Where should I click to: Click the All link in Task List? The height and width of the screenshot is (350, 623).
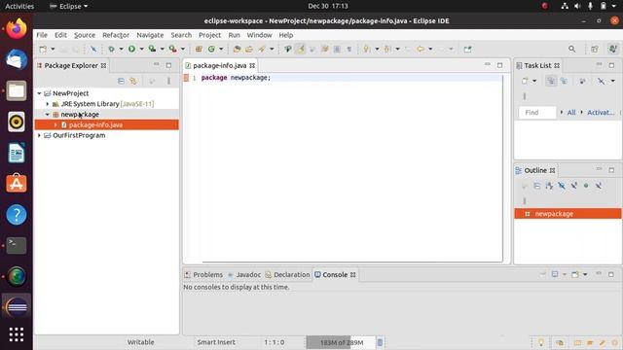coord(571,113)
